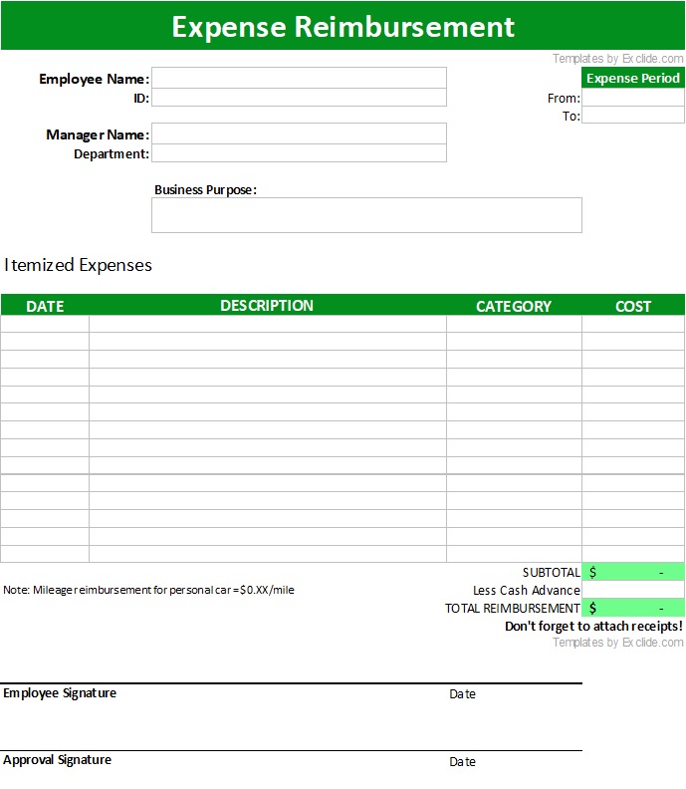The width and height of the screenshot is (686, 789).
Task: Click the CATEGORY column header
Action: (514, 306)
